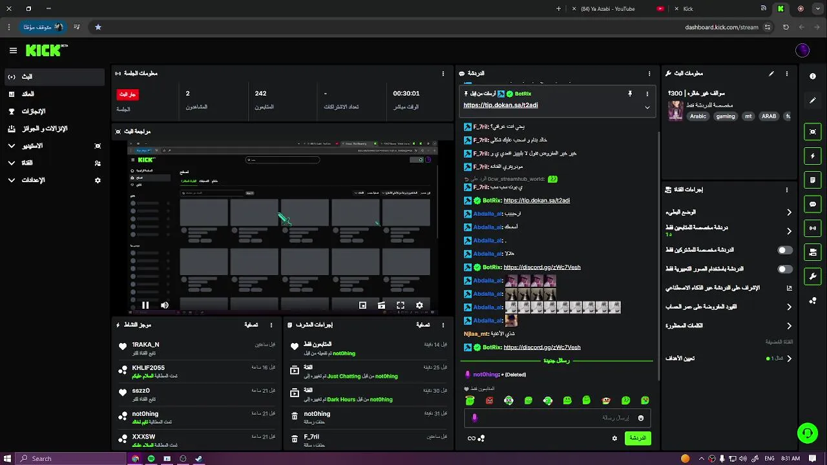Screen dimensions: 827x465
Task: Open stream info panel three-dot menu
Action: (786, 74)
